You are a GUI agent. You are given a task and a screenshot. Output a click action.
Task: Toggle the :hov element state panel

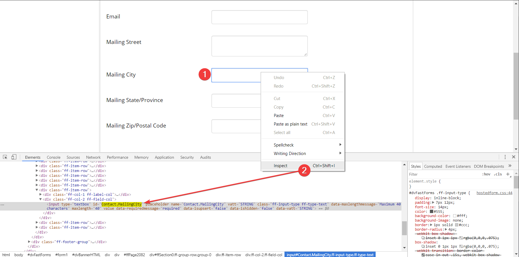pyautogui.click(x=486, y=174)
